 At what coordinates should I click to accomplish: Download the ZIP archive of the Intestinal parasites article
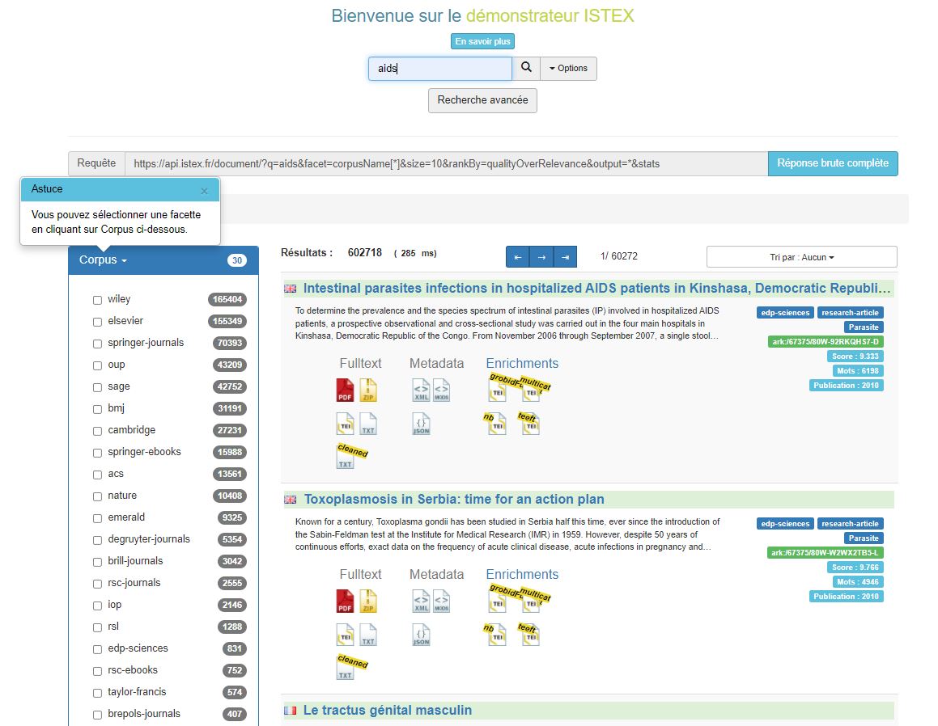coord(368,390)
